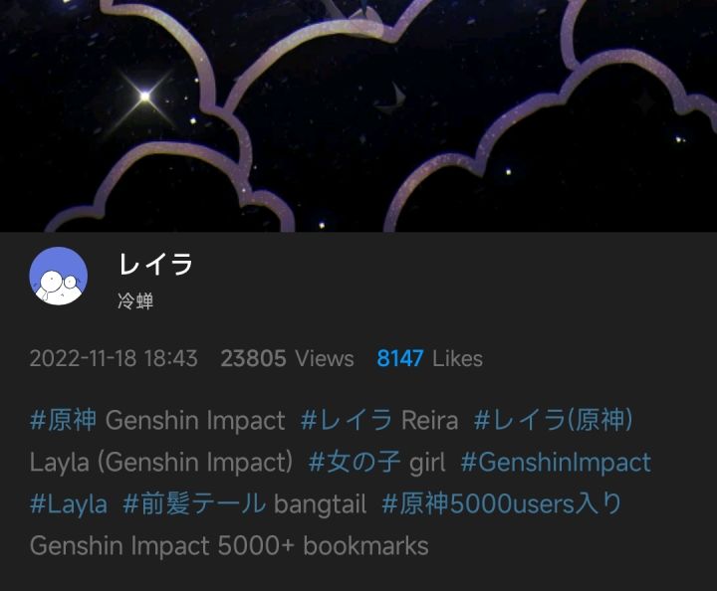Viewport: 717px width, 591px height.
Task: Open the #レイラ(原神) tag
Action: coord(554,420)
